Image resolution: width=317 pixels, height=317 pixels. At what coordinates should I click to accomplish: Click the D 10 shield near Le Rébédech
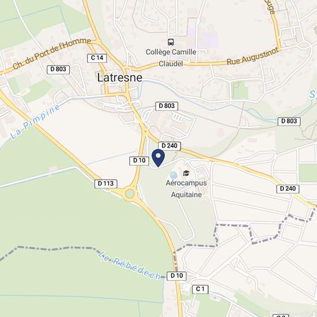pyautogui.click(x=177, y=276)
